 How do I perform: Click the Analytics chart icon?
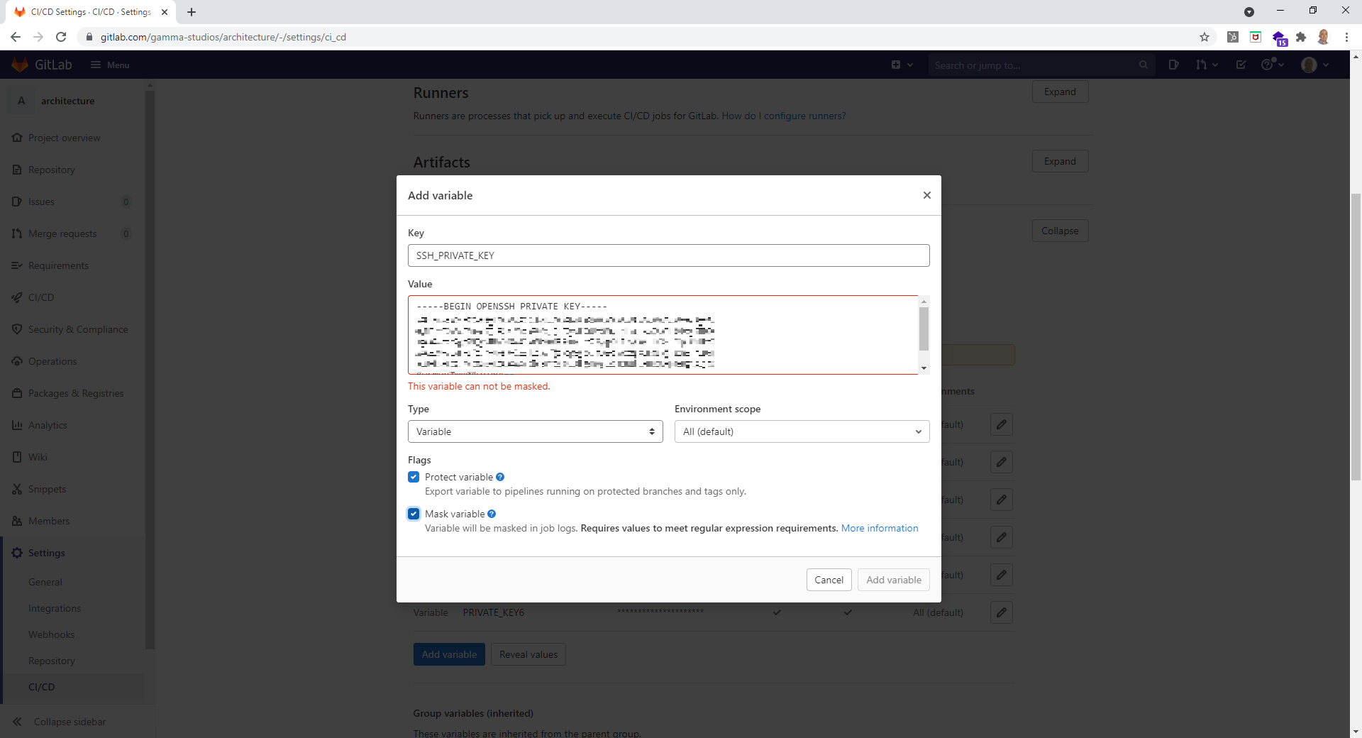[x=17, y=425]
